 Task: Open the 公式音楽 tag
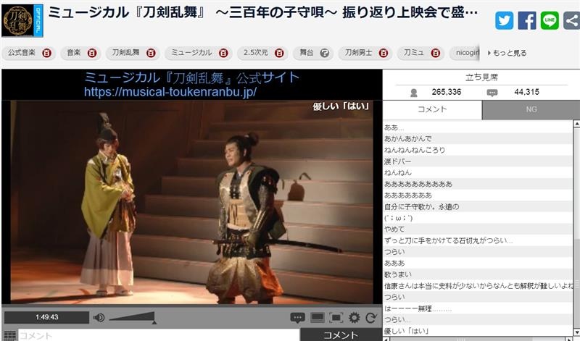point(22,53)
